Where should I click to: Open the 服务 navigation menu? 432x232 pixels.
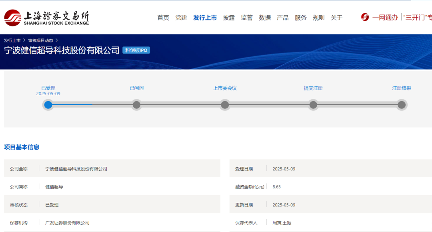(300, 18)
